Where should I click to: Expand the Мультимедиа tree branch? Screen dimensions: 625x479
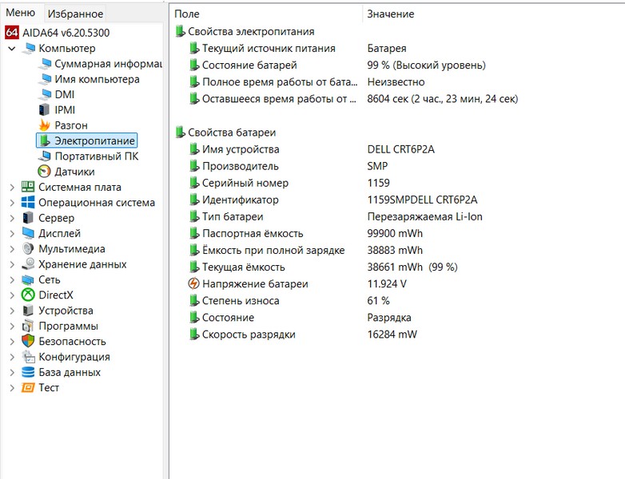click(11, 249)
